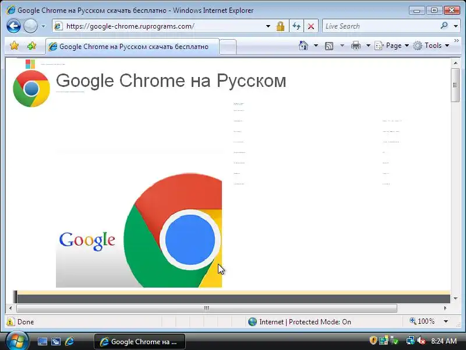The image size is (466, 350).
Task: Open the Tools menu
Action: (x=431, y=45)
